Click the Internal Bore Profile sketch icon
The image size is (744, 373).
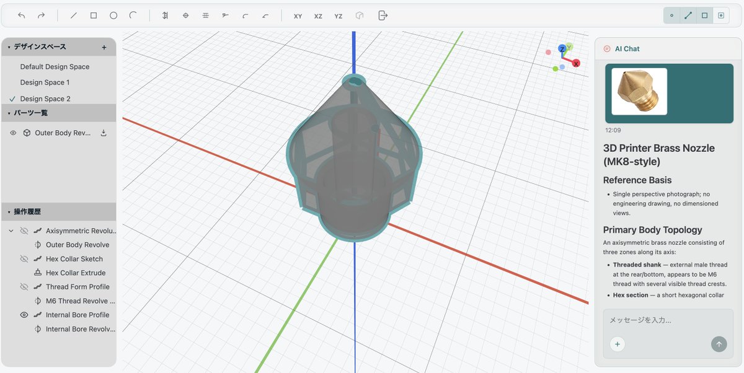(x=38, y=315)
